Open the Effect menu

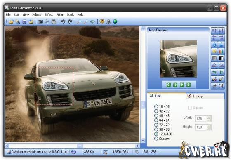49,15
